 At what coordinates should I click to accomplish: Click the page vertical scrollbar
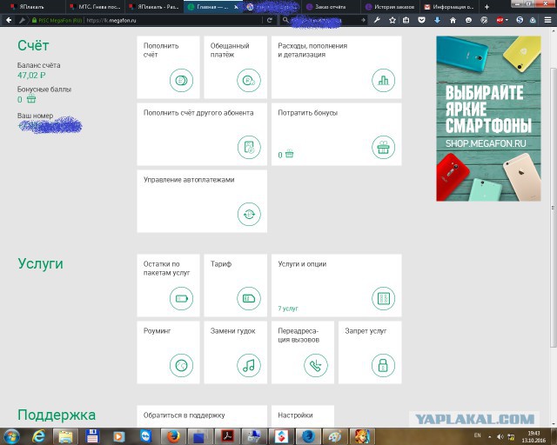(x=554, y=206)
